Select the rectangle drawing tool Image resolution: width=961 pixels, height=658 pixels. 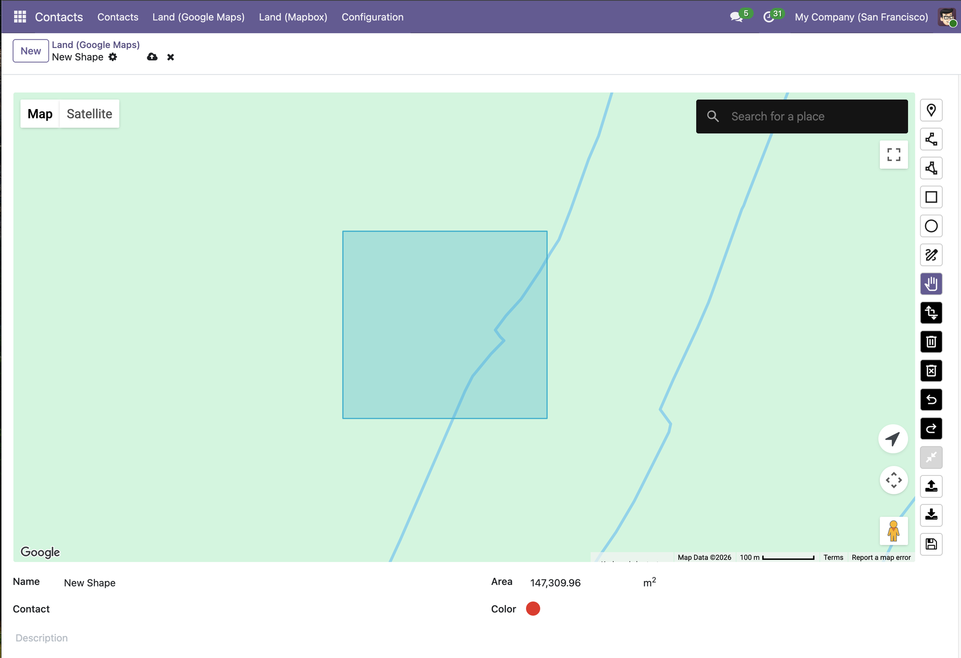931,197
